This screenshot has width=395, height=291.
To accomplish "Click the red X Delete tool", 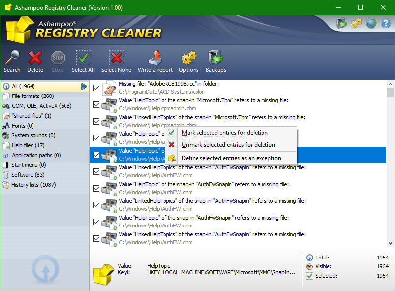I will click(35, 62).
